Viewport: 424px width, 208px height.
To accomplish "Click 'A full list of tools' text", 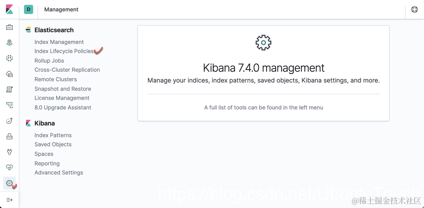I will [x=264, y=108].
